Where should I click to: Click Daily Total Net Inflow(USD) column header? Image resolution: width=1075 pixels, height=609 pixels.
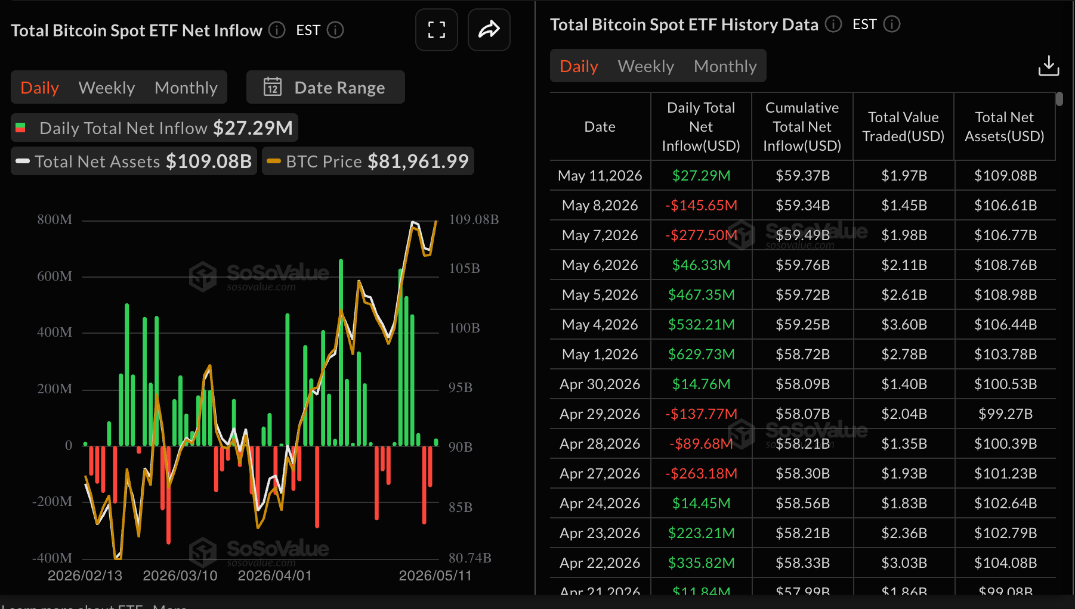[701, 126]
